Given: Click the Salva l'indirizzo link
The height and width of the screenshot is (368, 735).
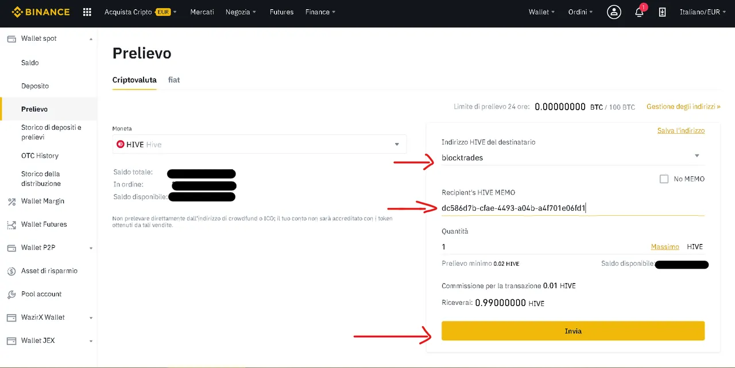Looking at the screenshot, I should click(681, 130).
